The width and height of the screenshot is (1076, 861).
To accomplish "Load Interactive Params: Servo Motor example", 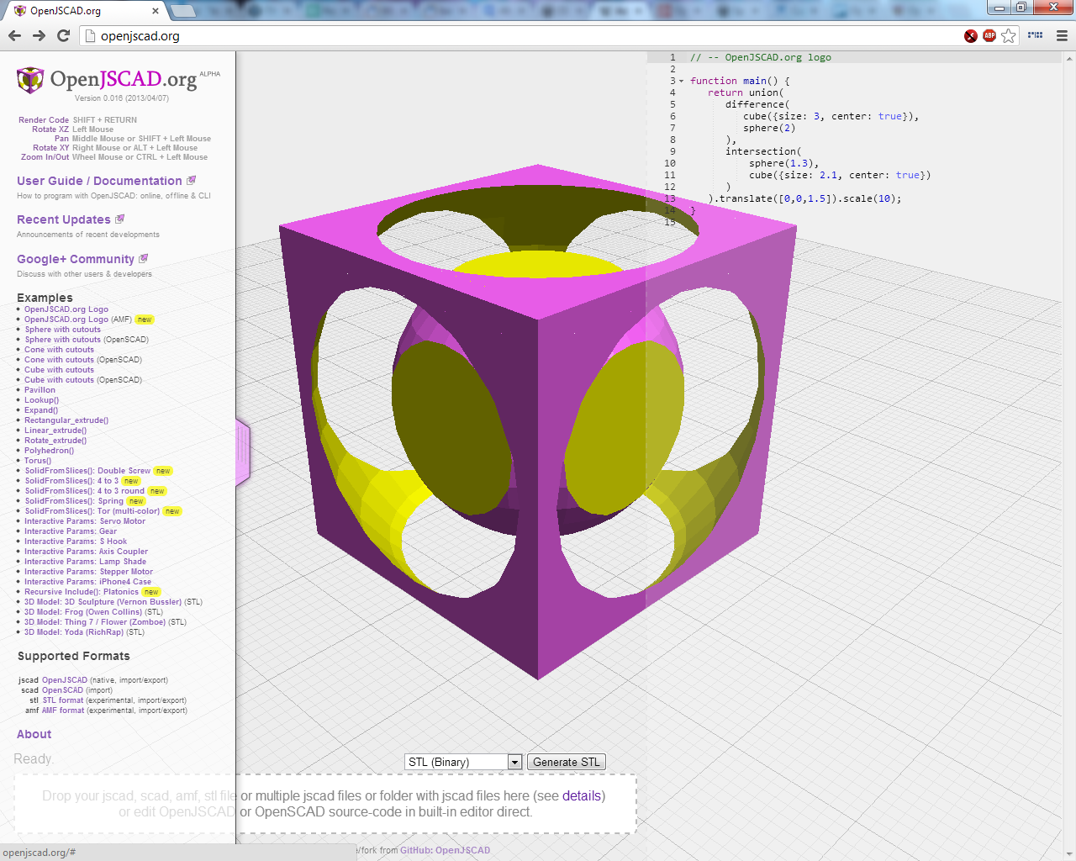I will (x=85, y=521).
